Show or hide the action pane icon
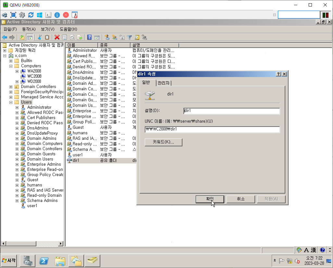 pyautogui.click(x=97, y=38)
